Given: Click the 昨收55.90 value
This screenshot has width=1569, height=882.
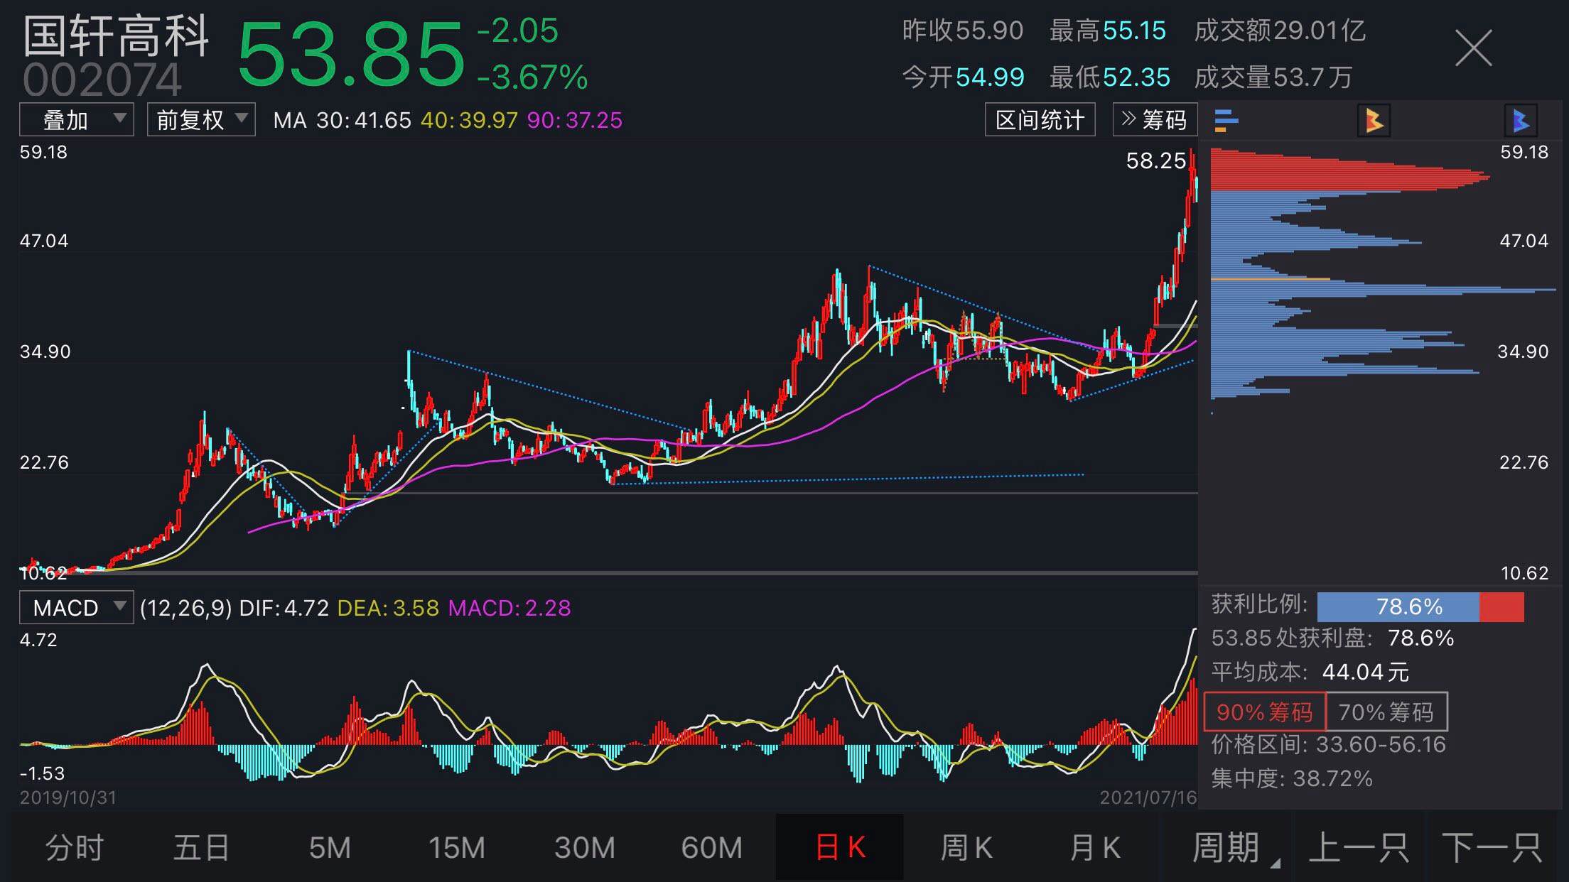Looking at the screenshot, I should [x=962, y=31].
